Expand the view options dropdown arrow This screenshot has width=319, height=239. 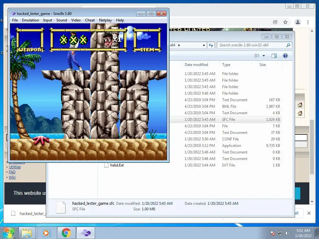[264, 56]
